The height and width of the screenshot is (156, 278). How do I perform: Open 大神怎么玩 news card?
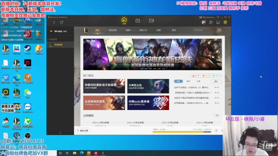pyautogui.click(x=148, y=86)
